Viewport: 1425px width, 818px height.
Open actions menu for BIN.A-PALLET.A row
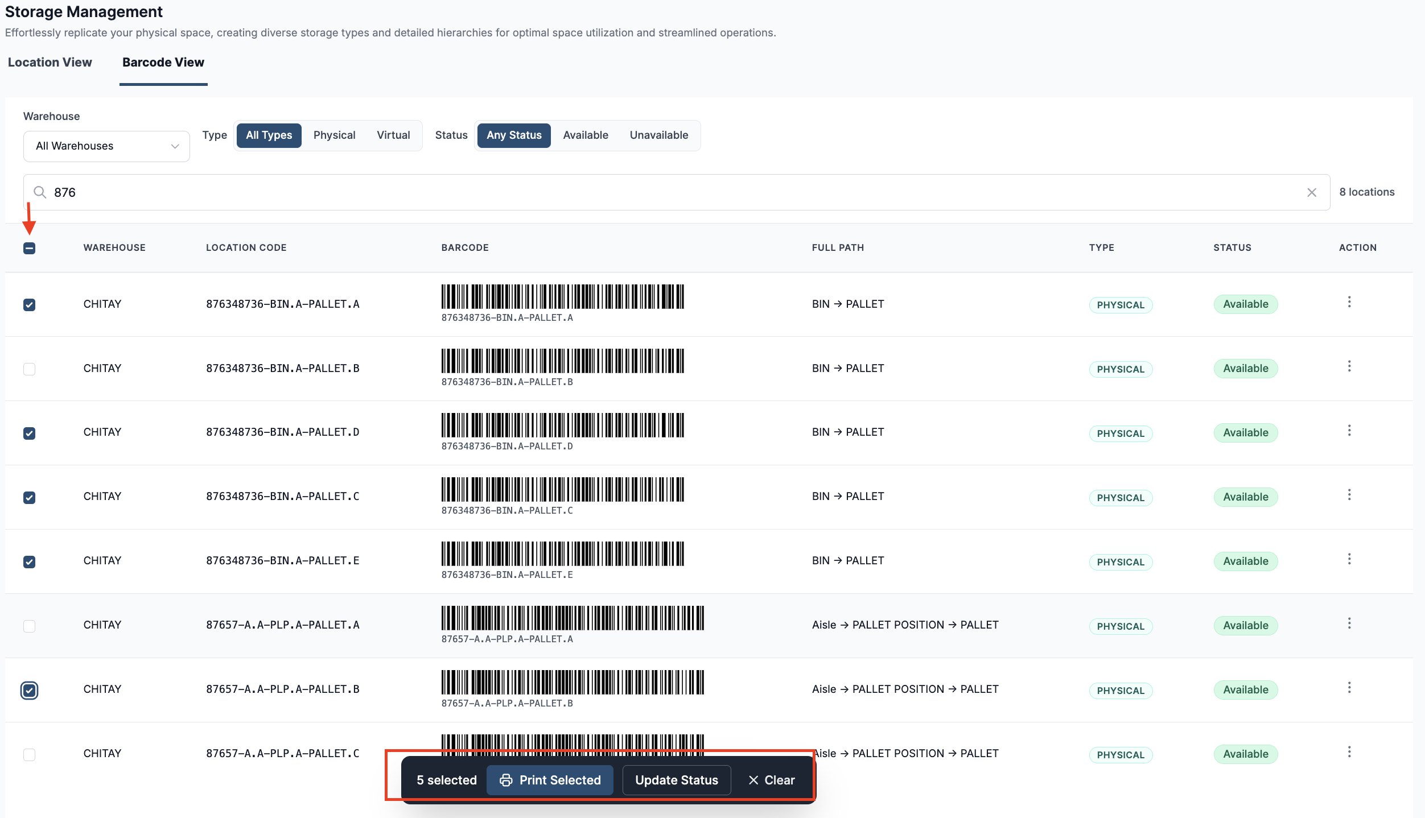(1349, 302)
